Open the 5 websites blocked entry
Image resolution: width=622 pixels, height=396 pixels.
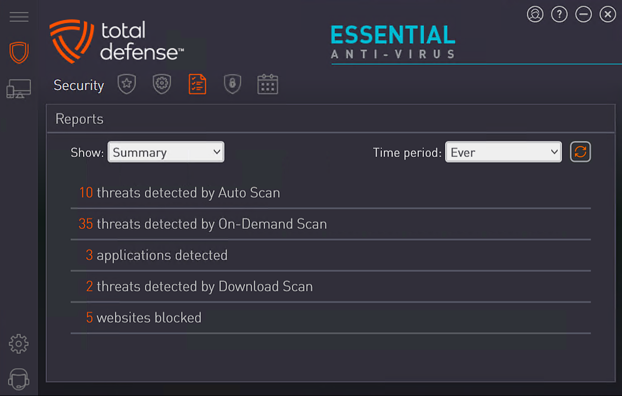click(143, 318)
